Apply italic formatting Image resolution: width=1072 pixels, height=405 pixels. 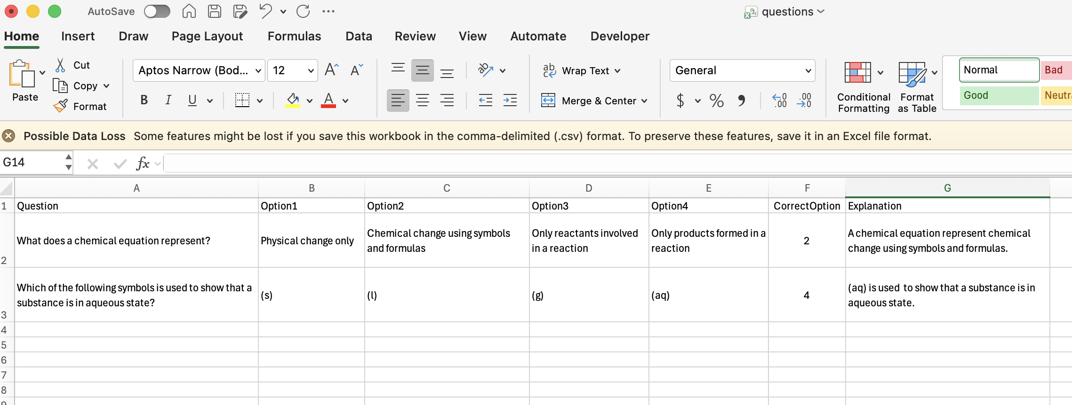pyautogui.click(x=168, y=100)
